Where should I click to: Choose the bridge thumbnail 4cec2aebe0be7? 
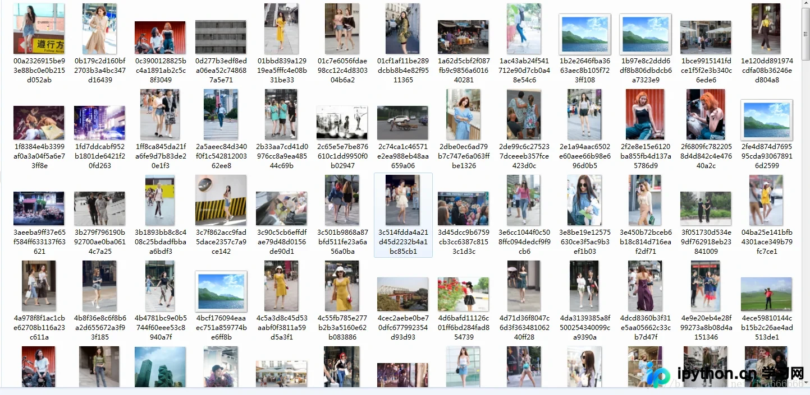click(x=402, y=294)
